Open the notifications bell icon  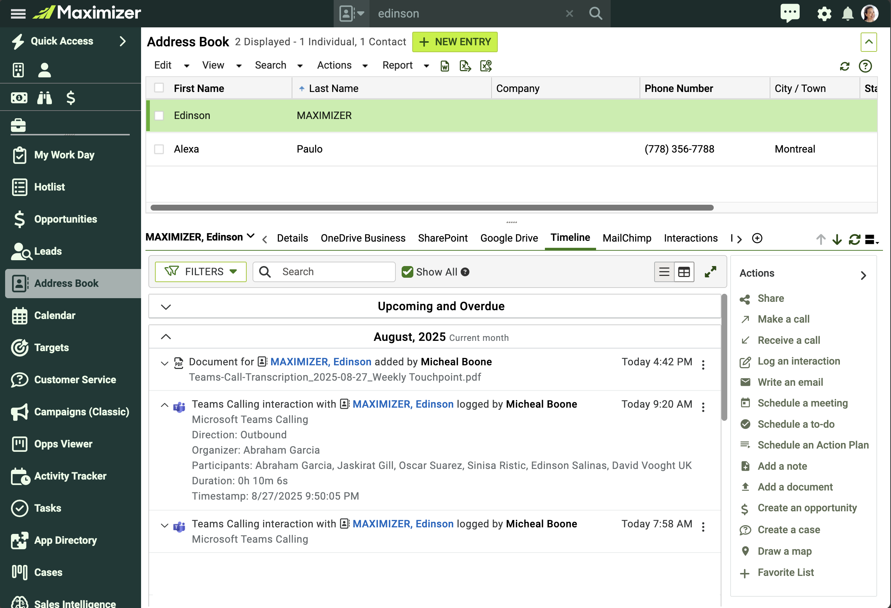coord(848,13)
